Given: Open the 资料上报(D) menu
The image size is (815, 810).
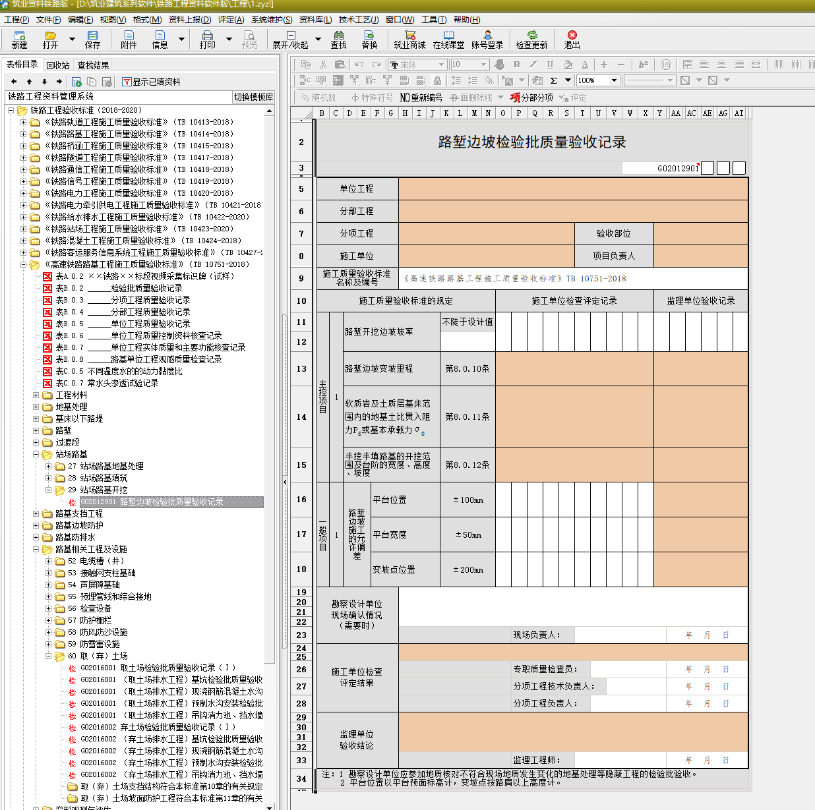Looking at the screenshot, I should pos(190,20).
